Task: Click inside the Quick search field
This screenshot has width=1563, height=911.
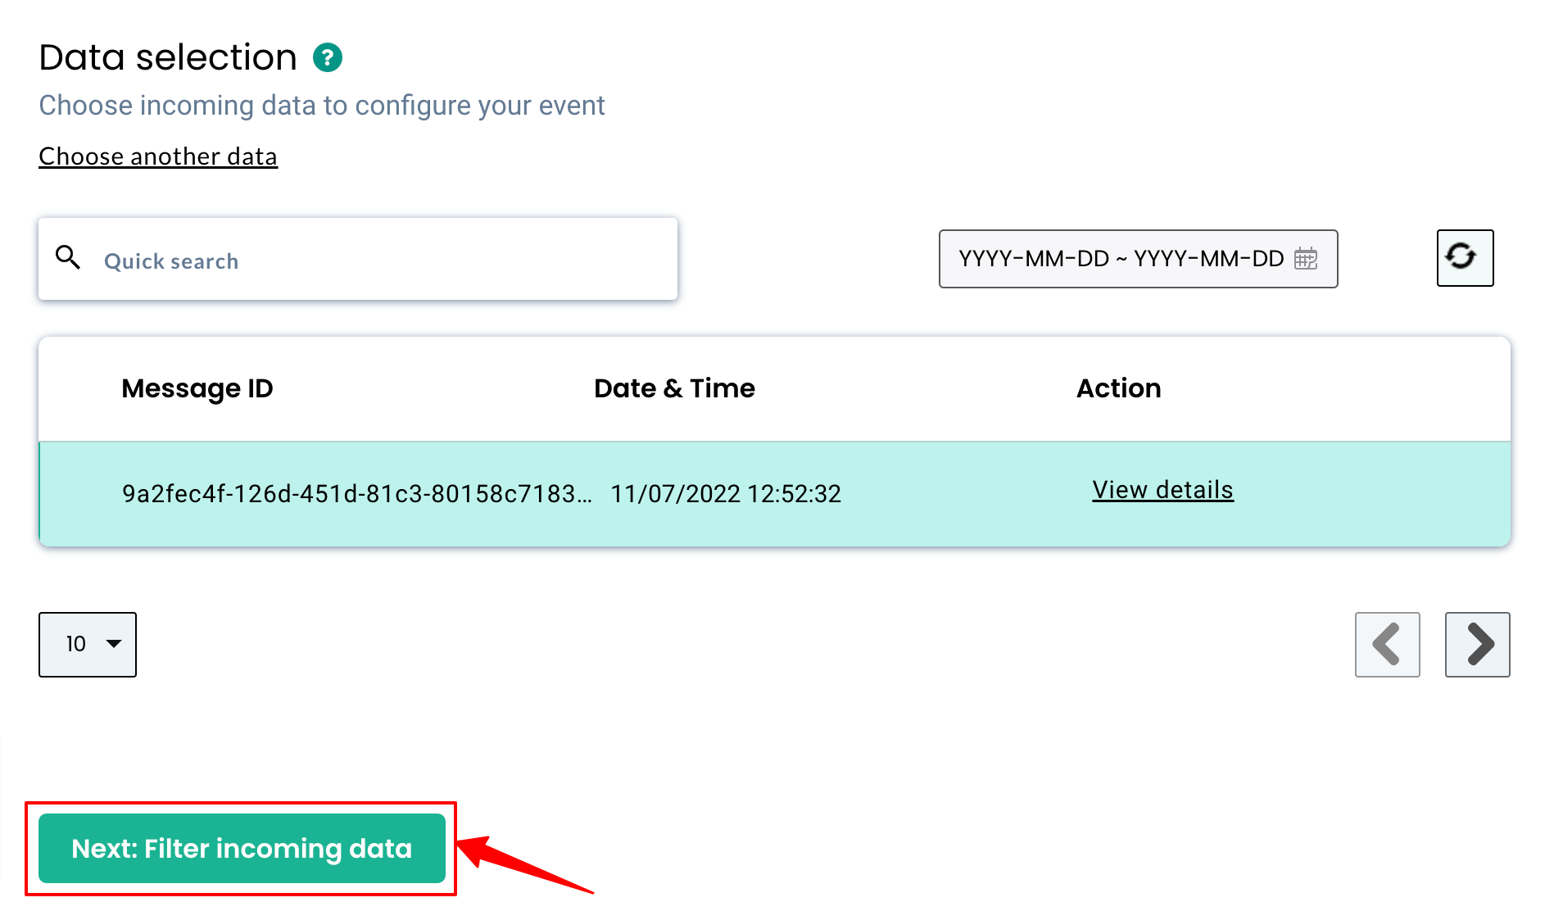Action: 328,260
